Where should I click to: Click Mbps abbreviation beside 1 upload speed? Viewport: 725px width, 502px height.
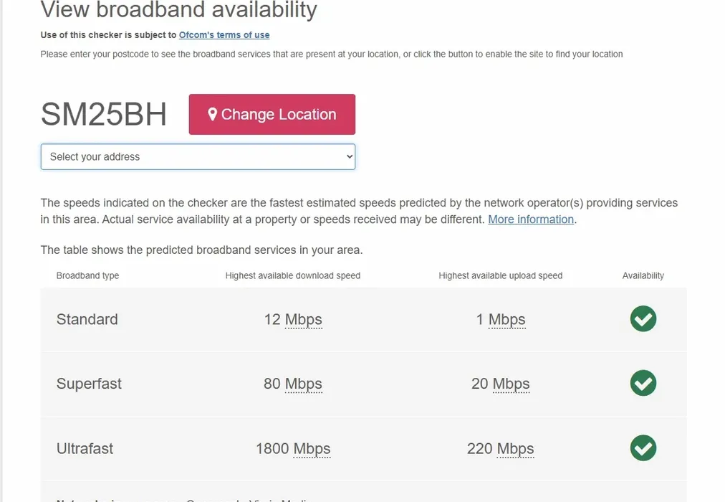point(507,320)
